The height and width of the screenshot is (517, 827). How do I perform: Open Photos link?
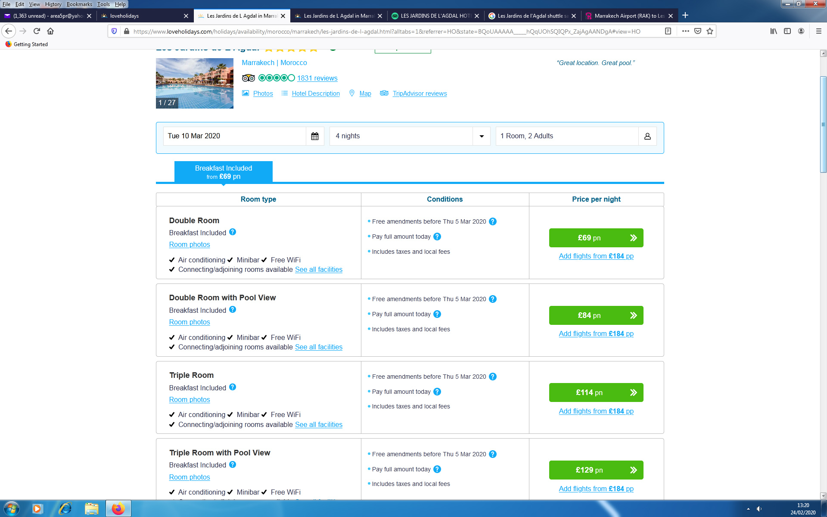(263, 93)
